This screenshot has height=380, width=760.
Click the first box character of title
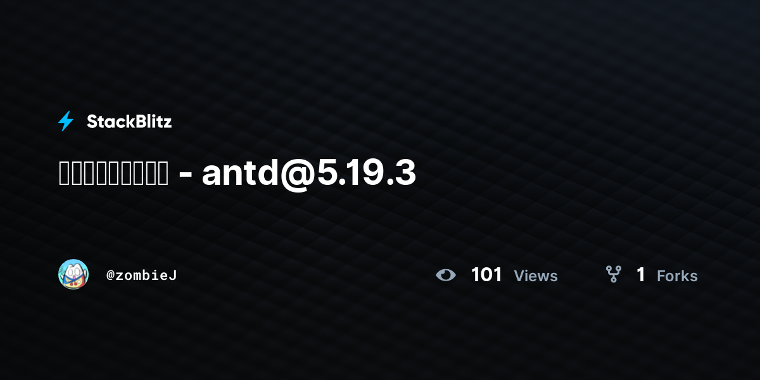(64, 173)
